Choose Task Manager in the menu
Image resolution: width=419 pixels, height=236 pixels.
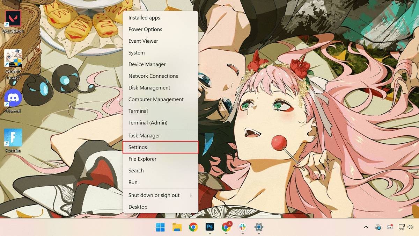(160, 136)
